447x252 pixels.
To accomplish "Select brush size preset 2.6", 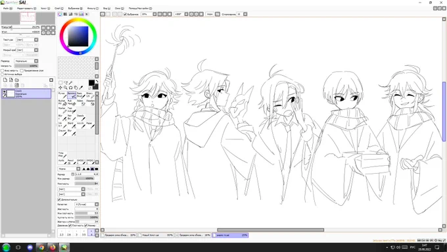I will pyautogui.click(x=69, y=233).
